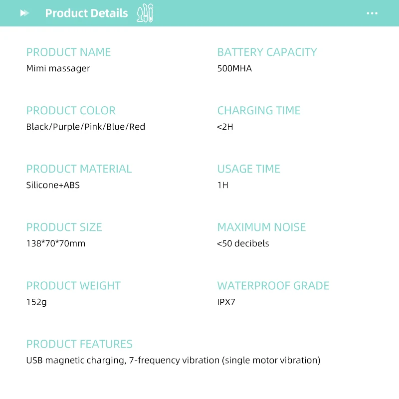Click the Black/Purple/Pink/Blue/Red color list
This screenshot has height=399, width=399.
point(86,127)
